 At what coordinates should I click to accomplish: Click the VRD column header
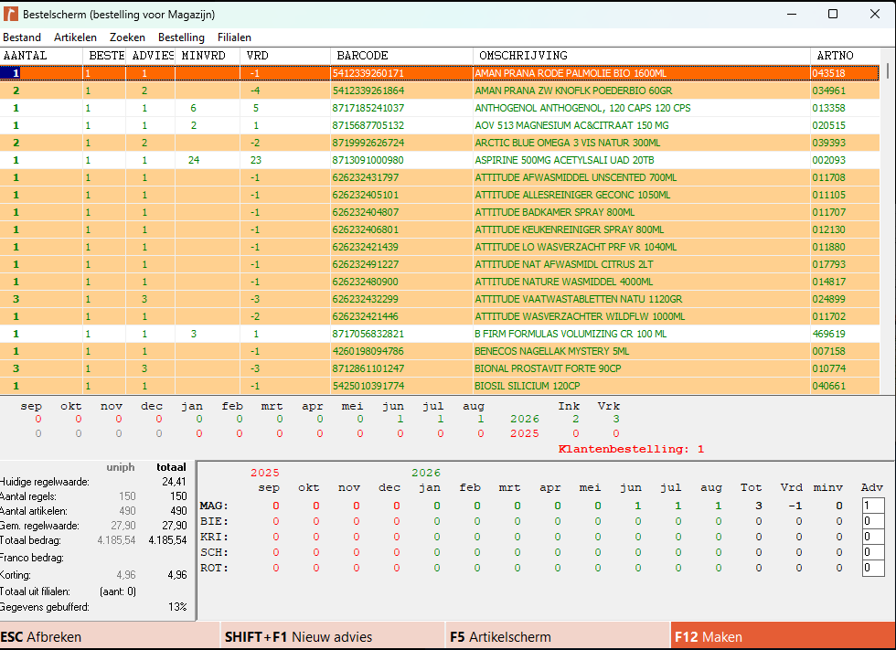[x=285, y=56]
